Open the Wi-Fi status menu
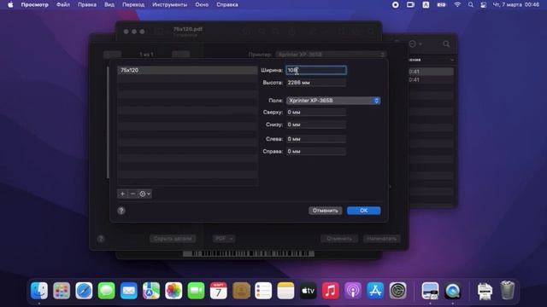 click(457, 5)
